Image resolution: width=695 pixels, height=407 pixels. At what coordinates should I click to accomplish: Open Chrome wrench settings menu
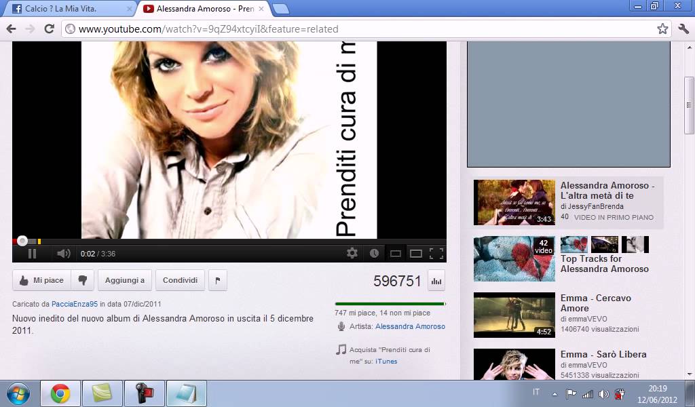tap(683, 29)
